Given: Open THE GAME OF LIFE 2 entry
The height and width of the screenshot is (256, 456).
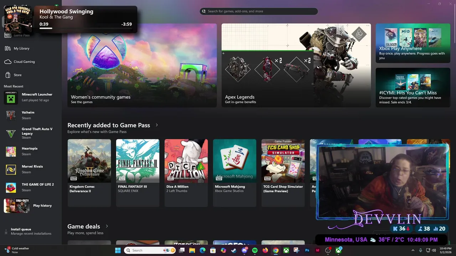Looking at the screenshot, I should (x=30, y=187).
